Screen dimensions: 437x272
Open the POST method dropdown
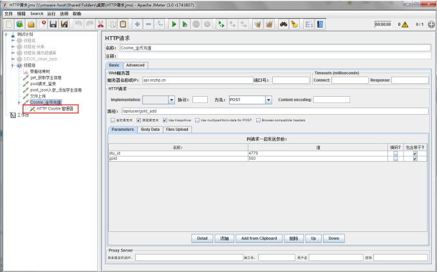268,100
